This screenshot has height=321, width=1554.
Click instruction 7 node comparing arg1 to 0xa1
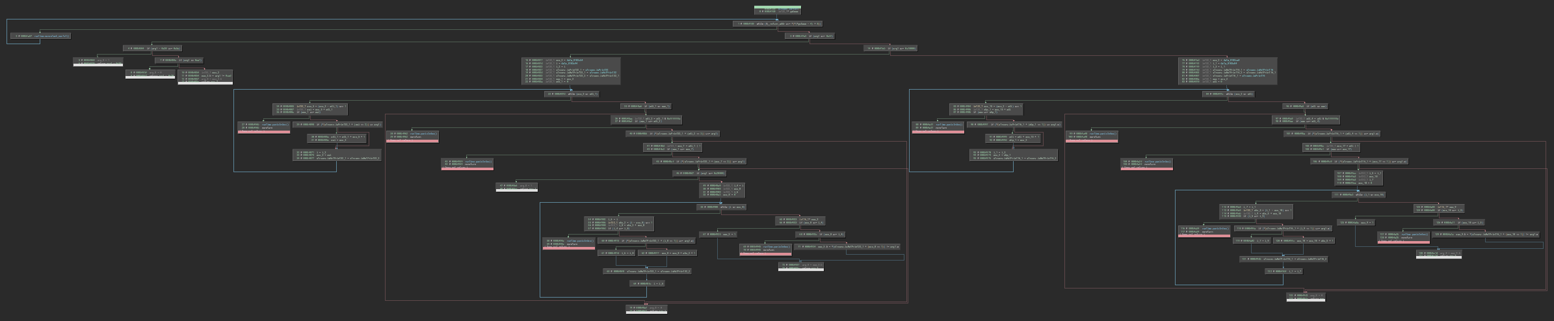coord(178,60)
